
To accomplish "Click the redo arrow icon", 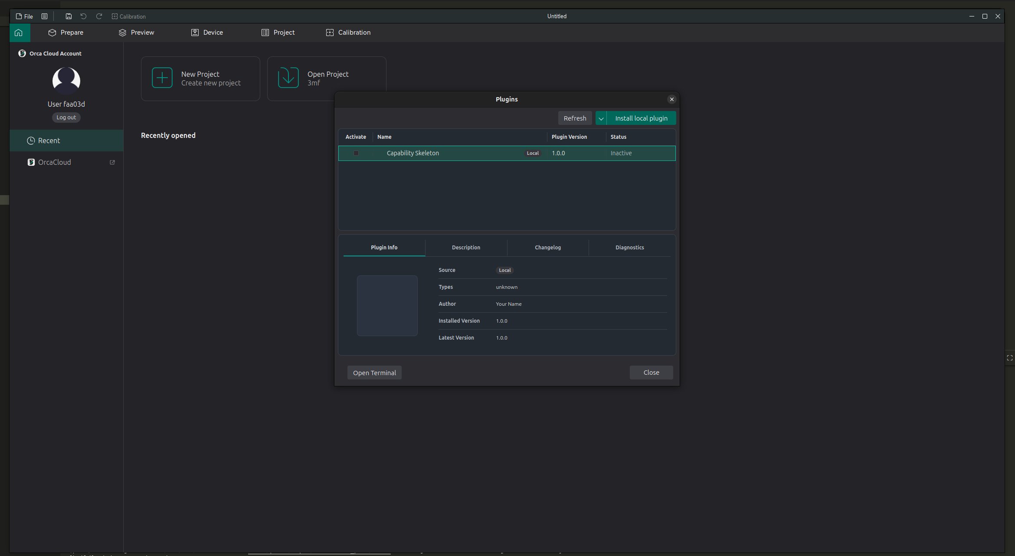I will [99, 16].
